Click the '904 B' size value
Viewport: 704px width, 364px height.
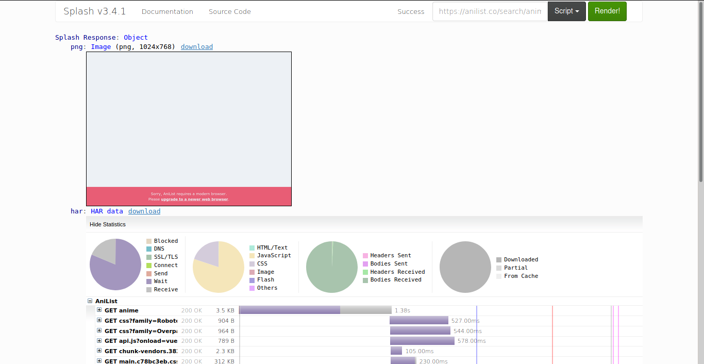click(226, 321)
